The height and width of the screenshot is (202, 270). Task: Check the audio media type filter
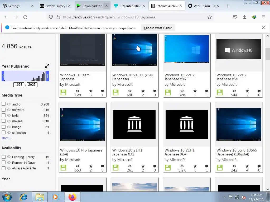[3, 104]
